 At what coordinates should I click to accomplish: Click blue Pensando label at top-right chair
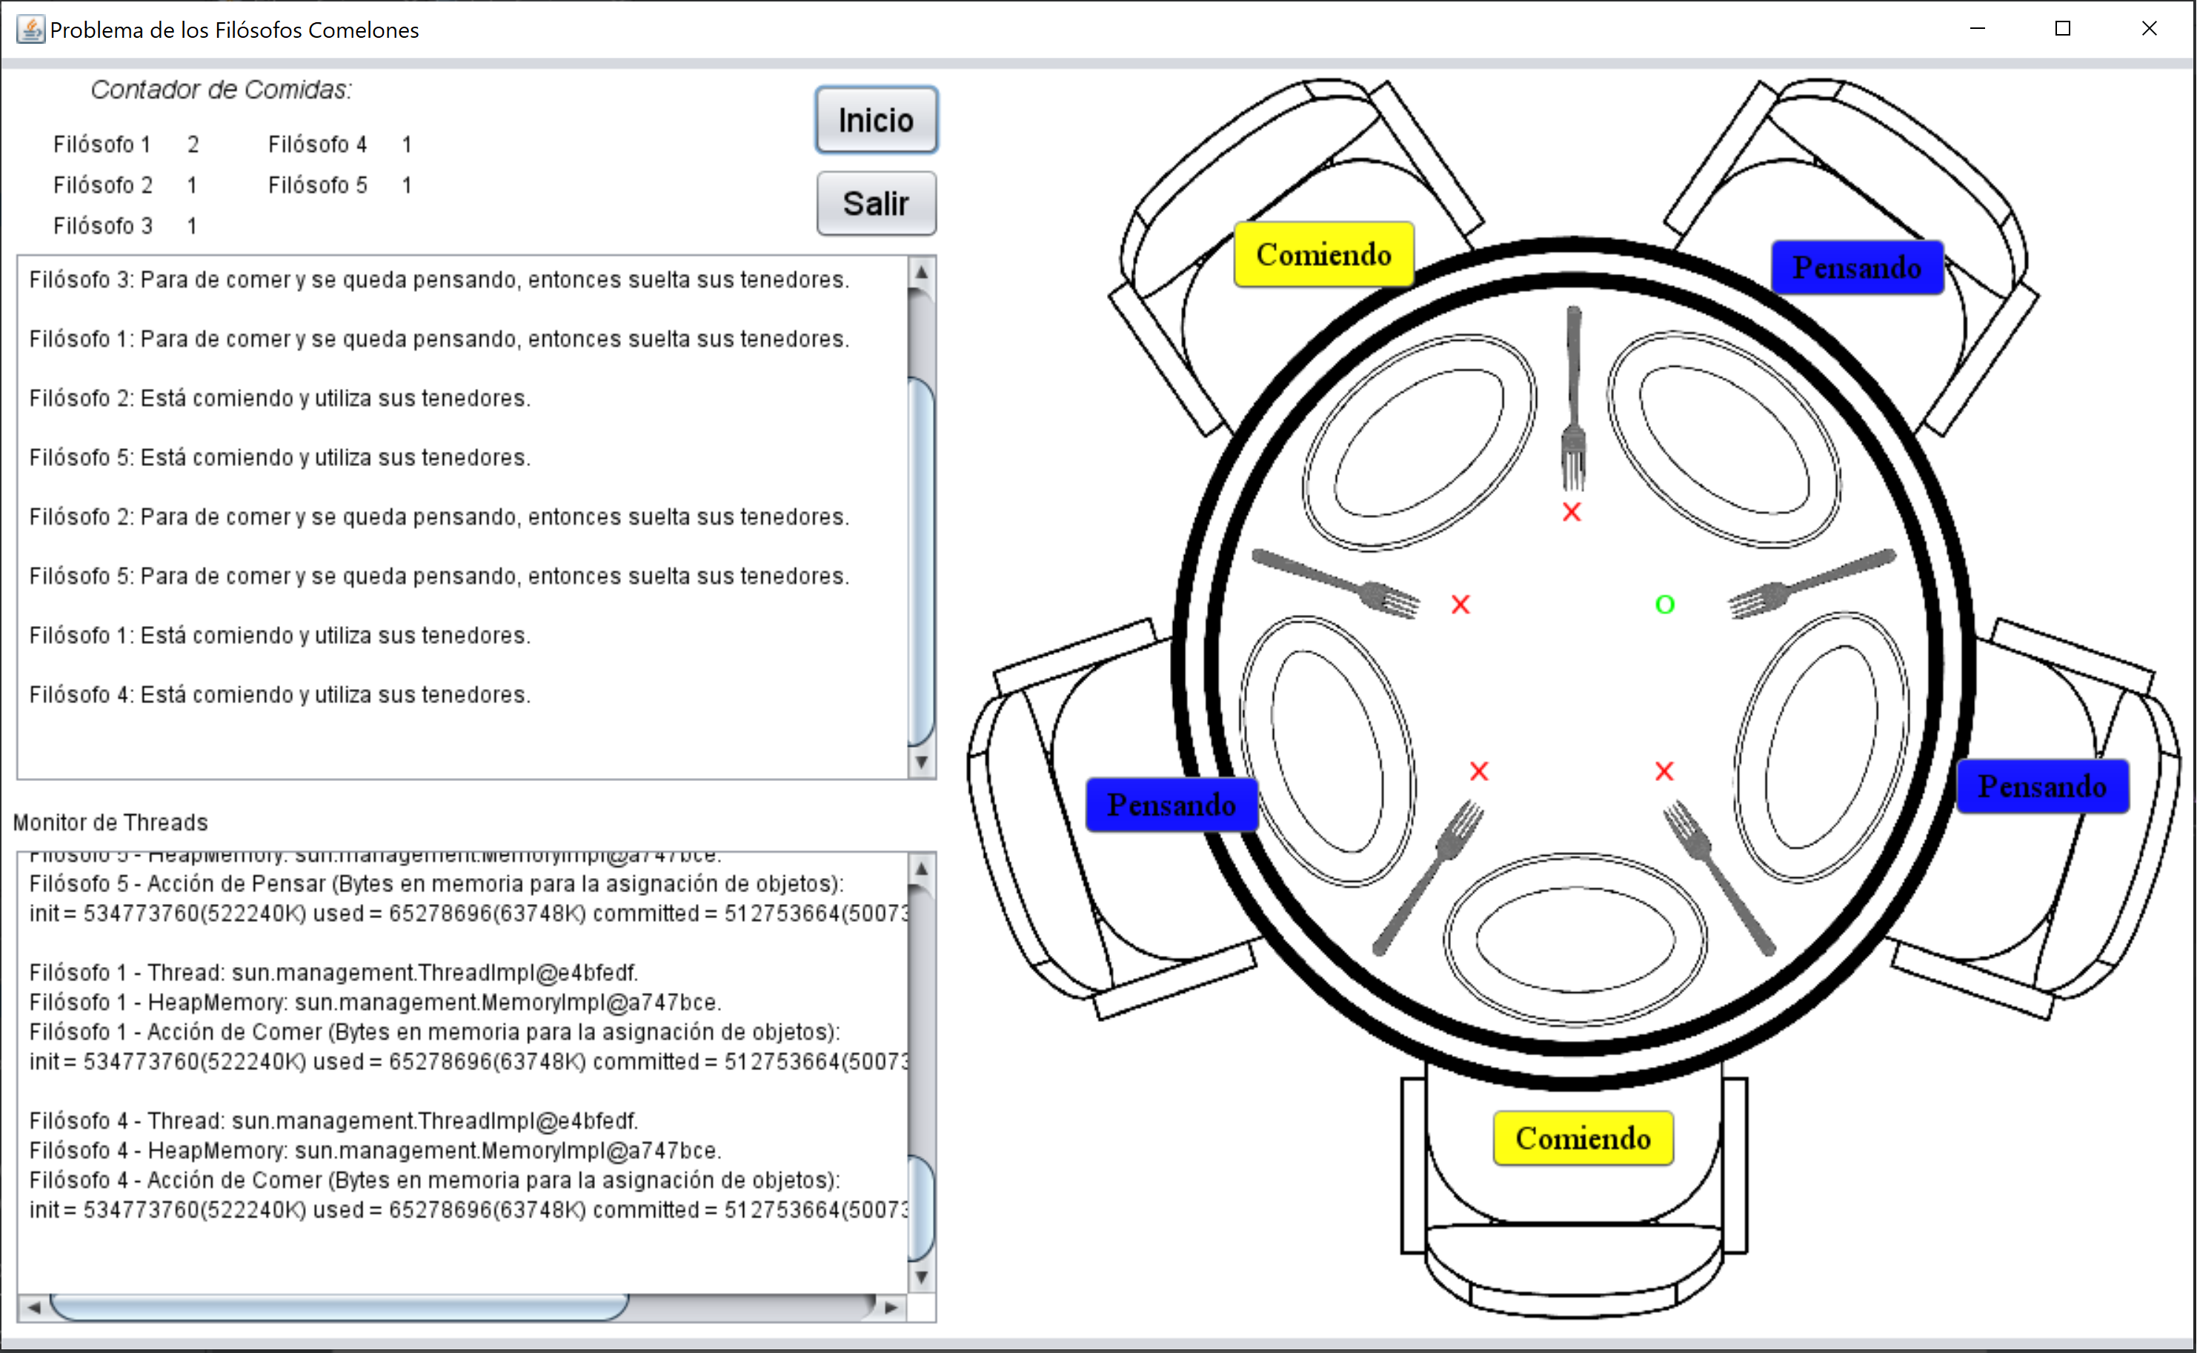pos(1857,267)
